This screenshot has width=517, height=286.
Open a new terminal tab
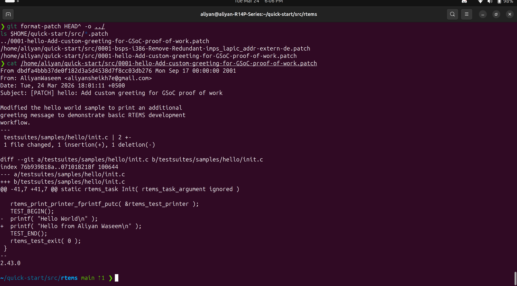[x=8, y=14]
